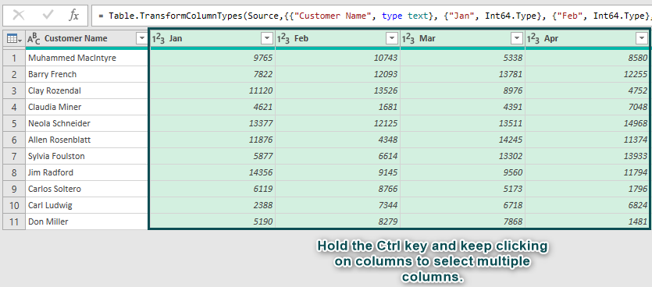
Task: Select row number 6
Action: [x=14, y=140]
